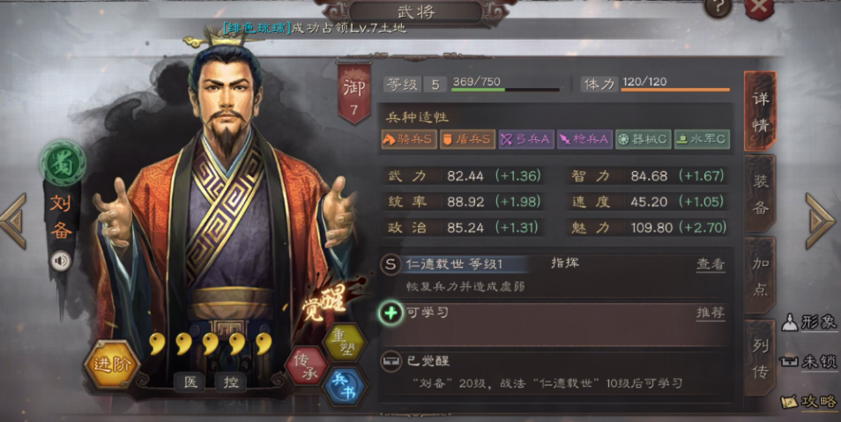
Task: Go to next general with right arrow
Action: (819, 221)
